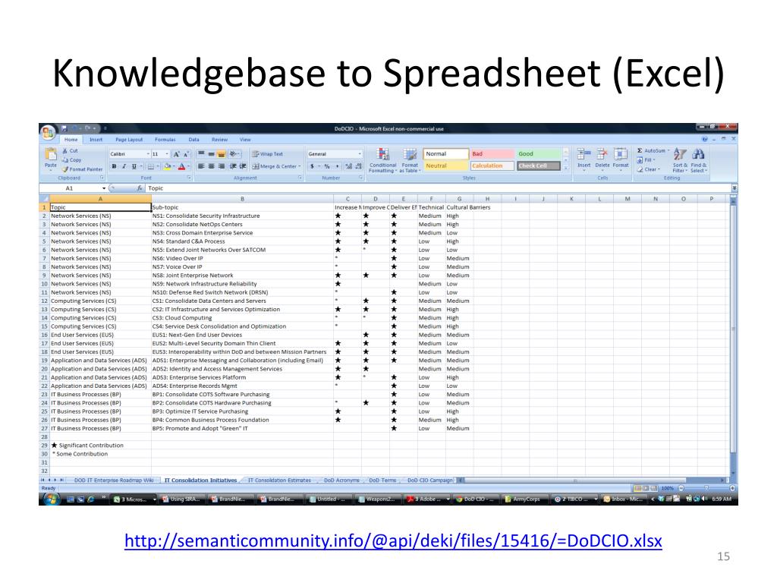Open the Office Button menu
The height and width of the screenshot is (583, 777).
pyautogui.click(x=48, y=132)
